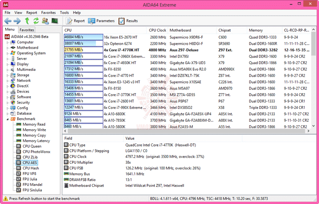Image resolution: width=319 pixels, height=204 pixels.
Task: Go forward with the blue right arrow
Action: coord(17,21)
